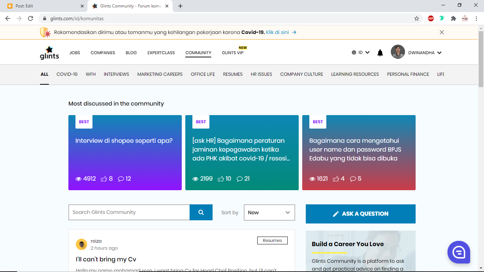Click the site padlock icon
Viewport: 484px width, 272px height.
click(45, 18)
